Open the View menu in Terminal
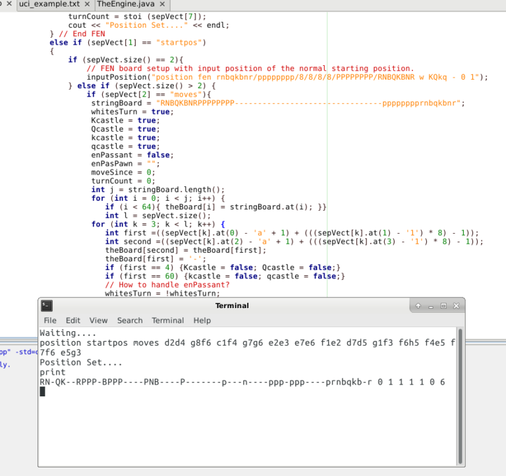Image resolution: width=506 pixels, height=476 pixels. click(98, 321)
